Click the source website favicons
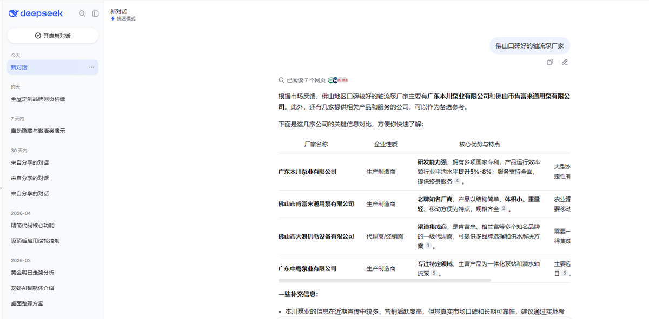 (339, 80)
